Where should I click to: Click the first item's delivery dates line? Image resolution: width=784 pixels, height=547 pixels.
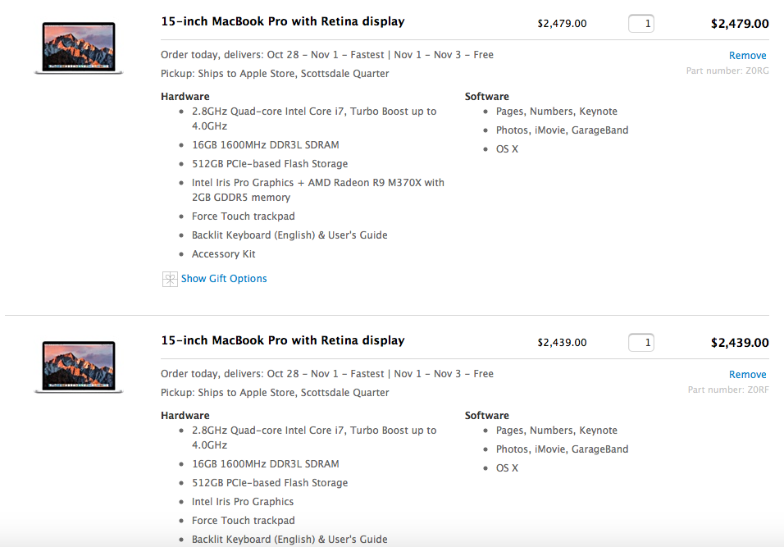point(326,55)
